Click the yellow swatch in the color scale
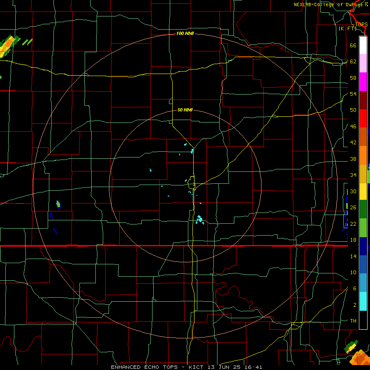Image resolution: width=370 pixels, height=370 pixels. click(363, 192)
